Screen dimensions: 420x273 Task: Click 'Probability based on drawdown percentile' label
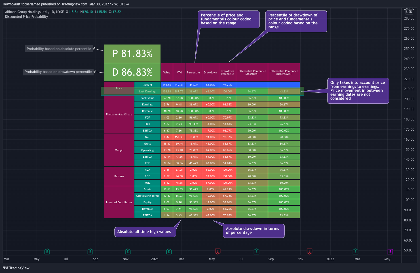pos(58,72)
